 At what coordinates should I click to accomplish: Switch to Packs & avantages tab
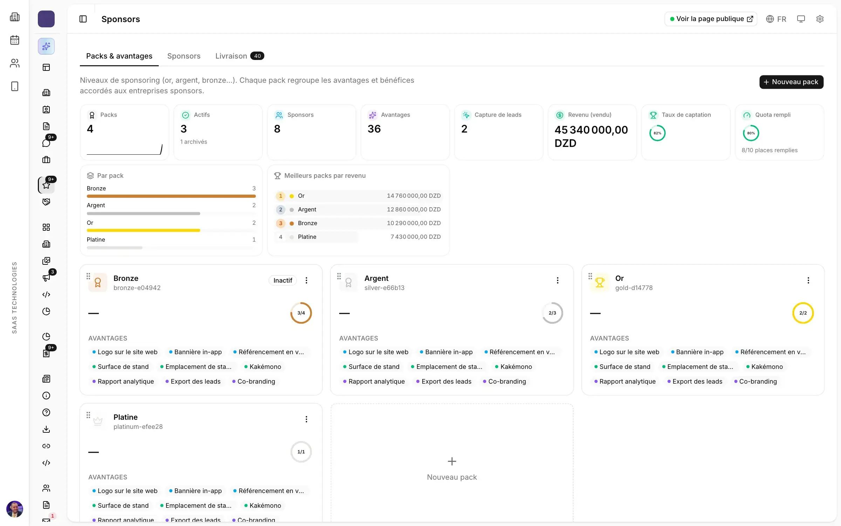[119, 56]
